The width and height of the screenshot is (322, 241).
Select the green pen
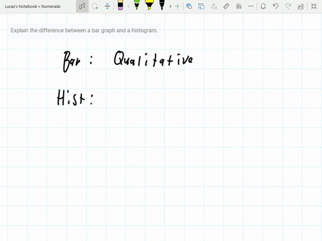[137, 5]
